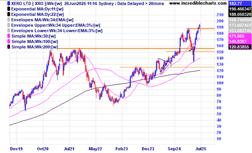Click the 180 price axis label
252x153 pixels.
coord(220,33)
